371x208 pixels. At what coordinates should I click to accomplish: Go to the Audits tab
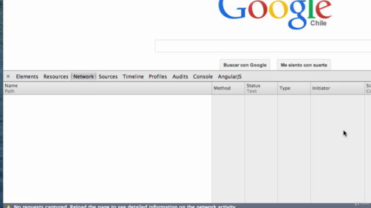(180, 76)
